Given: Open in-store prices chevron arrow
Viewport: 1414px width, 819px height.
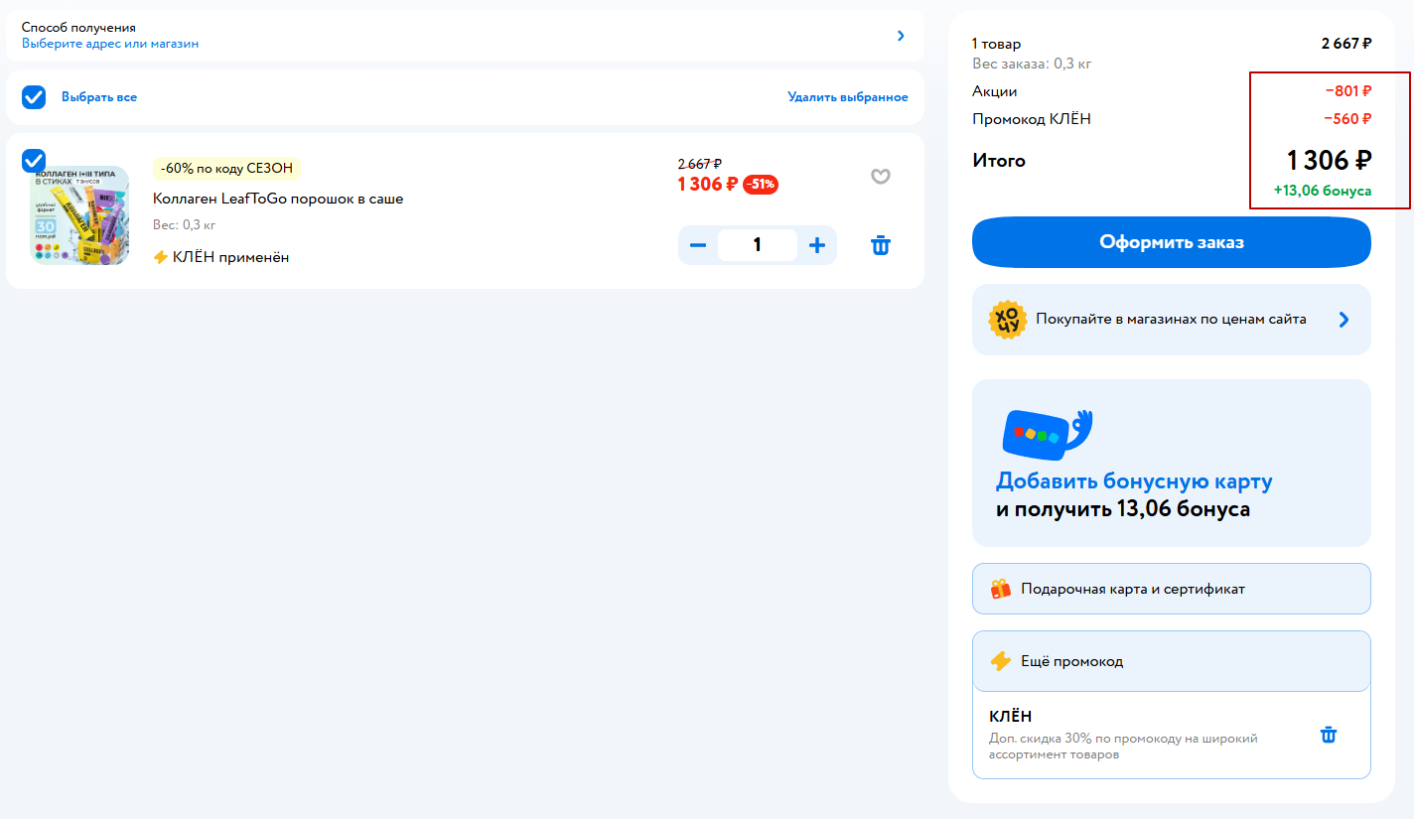Looking at the screenshot, I should [x=1343, y=320].
